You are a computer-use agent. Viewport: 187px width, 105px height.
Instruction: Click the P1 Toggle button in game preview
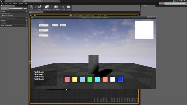44,25
